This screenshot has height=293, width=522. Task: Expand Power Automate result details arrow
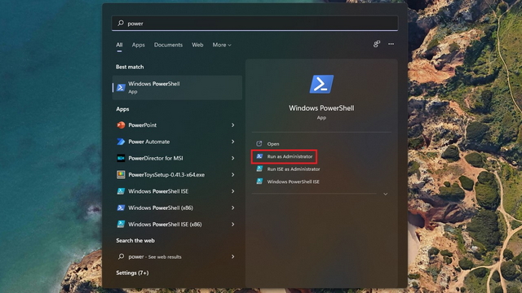[x=232, y=142]
